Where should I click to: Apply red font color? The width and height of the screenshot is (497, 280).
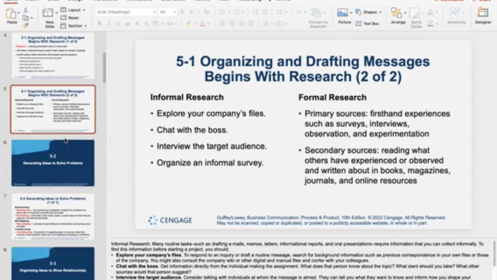[202, 24]
